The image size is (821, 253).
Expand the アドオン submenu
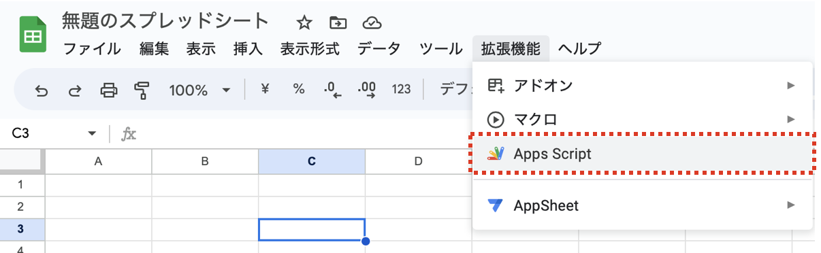643,86
